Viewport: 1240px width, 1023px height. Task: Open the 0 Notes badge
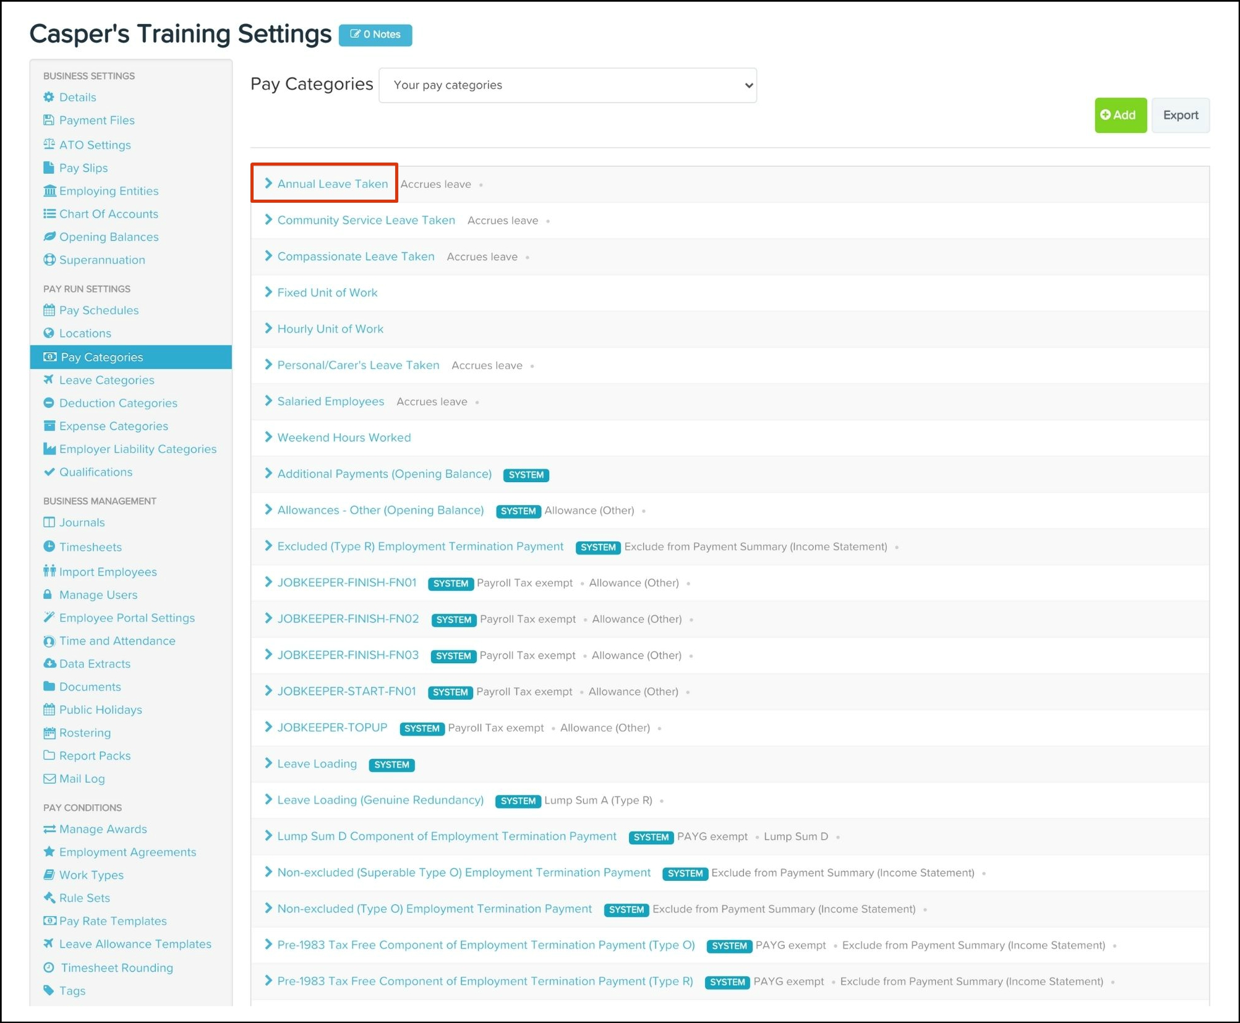point(375,35)
